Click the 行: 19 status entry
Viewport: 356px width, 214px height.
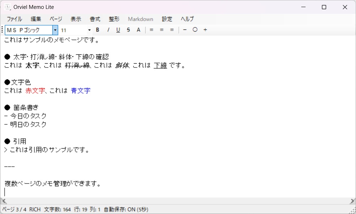point(81,209)
